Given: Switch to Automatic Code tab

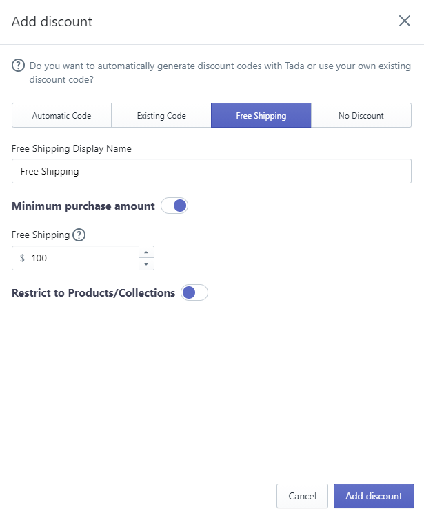Looking at the screenshot, I should click(x=62, y=115).
